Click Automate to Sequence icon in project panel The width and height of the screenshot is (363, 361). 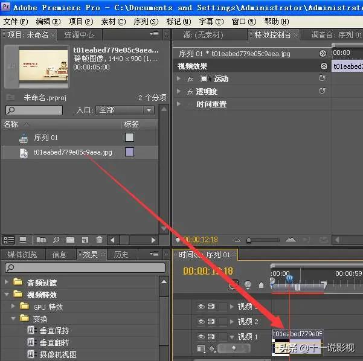click(41, 240)
